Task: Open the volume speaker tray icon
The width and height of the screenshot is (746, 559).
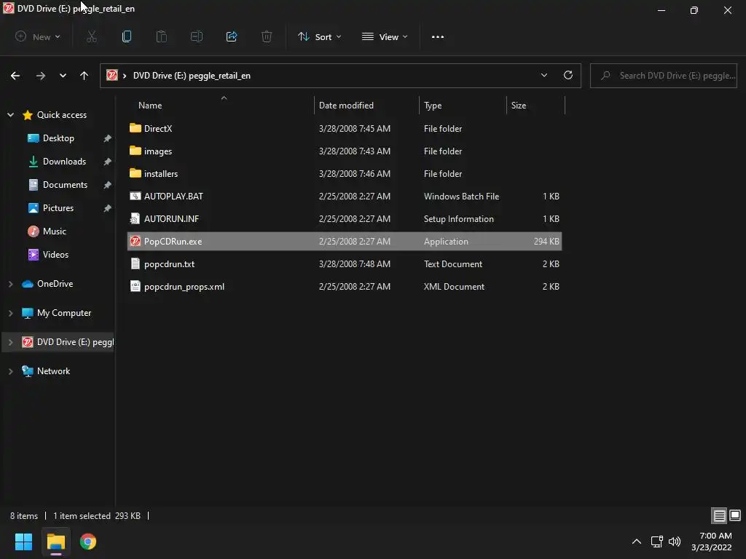Action: pyautogui.click(x=675, y=542)
